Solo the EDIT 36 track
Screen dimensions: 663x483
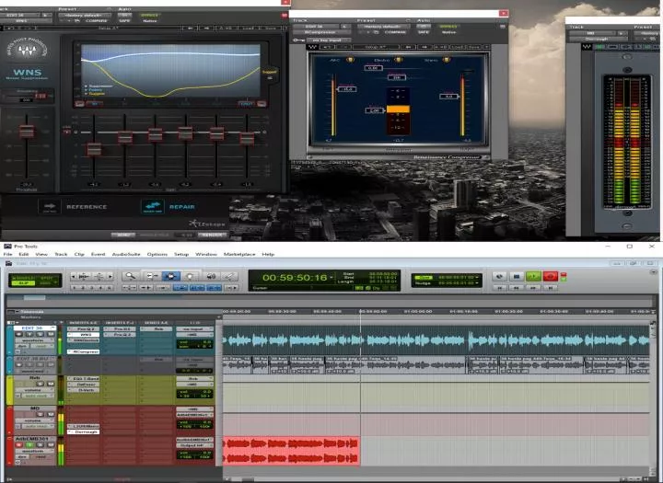[x=41, y=334]
